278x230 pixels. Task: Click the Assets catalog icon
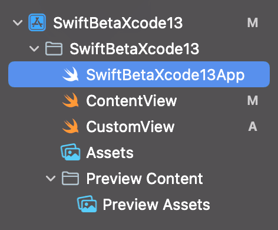(71, 152)
